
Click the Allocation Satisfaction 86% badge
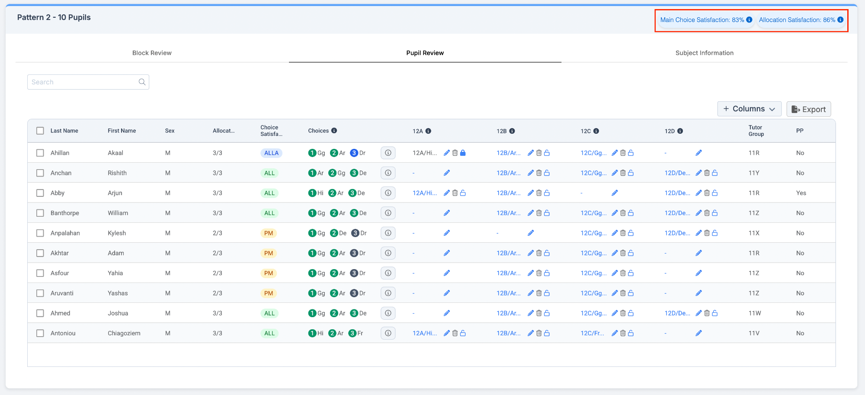tap(801, 20)
